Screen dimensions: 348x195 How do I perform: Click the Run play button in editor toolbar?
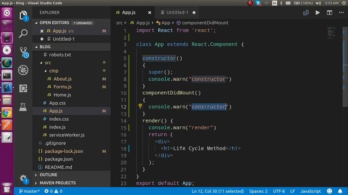click(x=318, y=12)
